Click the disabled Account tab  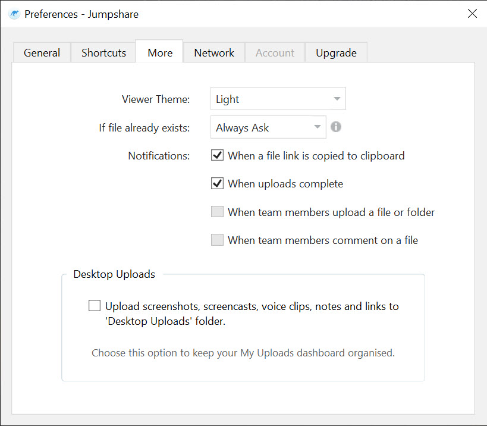pyautogui.click(x=275, y=52)
